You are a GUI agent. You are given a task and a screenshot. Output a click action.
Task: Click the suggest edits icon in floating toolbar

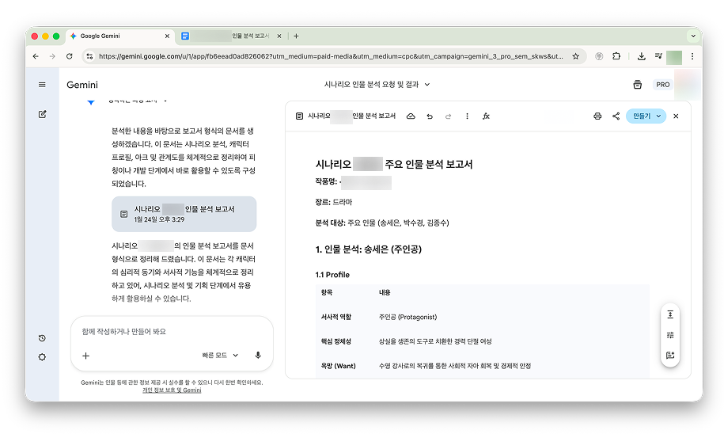(670, 355)
